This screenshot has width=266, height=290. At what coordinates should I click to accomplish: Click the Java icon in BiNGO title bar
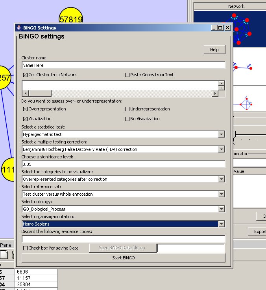point(19,28)
